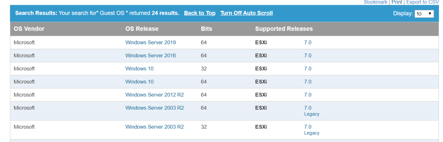This screenshot has width=443, height=142.
Task: Open the Display count dropdown
Action: [x=424, y=14]
